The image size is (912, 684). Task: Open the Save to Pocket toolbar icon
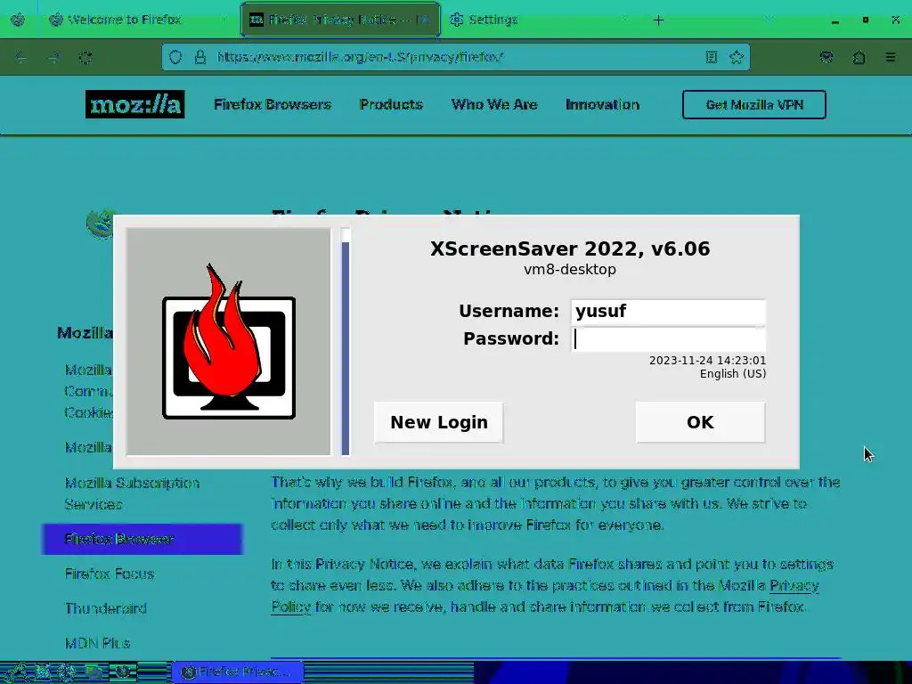click(x=826, y=57)
